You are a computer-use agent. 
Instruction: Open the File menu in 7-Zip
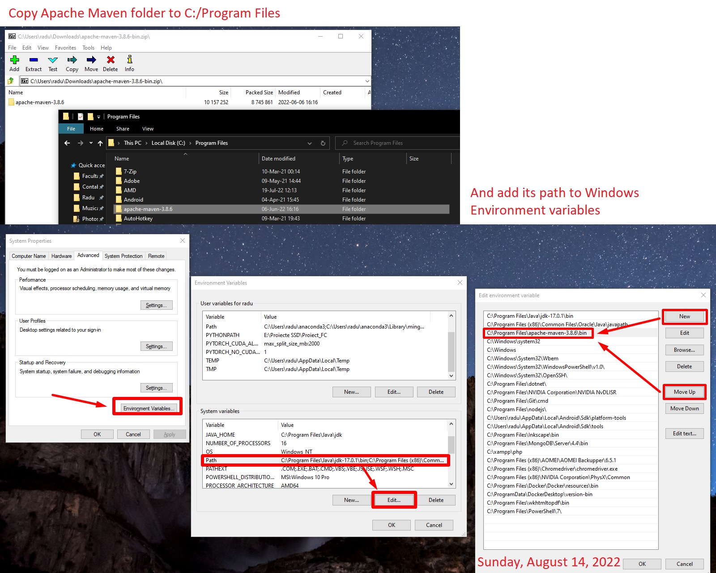coord(12,48)
